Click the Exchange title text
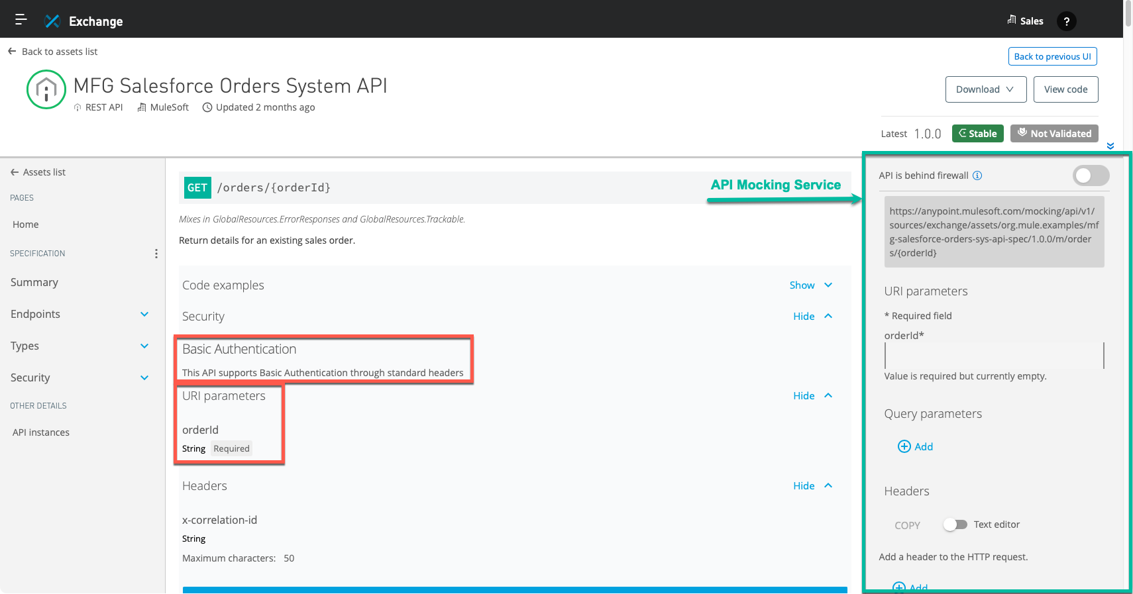This screenshot has width=1133, height=594. pyautogui.click(x=96, y=21)
